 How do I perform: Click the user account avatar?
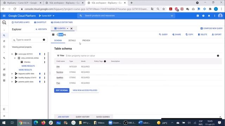click(x=220, y=16)
